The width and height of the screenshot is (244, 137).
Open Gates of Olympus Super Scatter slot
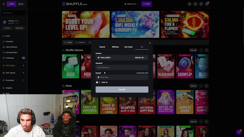[166, 102]
